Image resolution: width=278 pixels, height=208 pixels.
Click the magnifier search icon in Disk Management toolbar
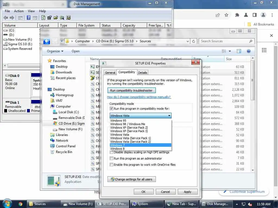[x=62, y=18]
